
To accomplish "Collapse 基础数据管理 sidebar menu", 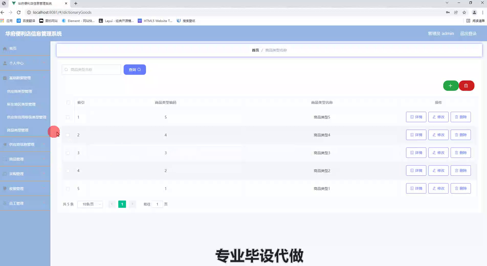I will click(x=25, y=78).
